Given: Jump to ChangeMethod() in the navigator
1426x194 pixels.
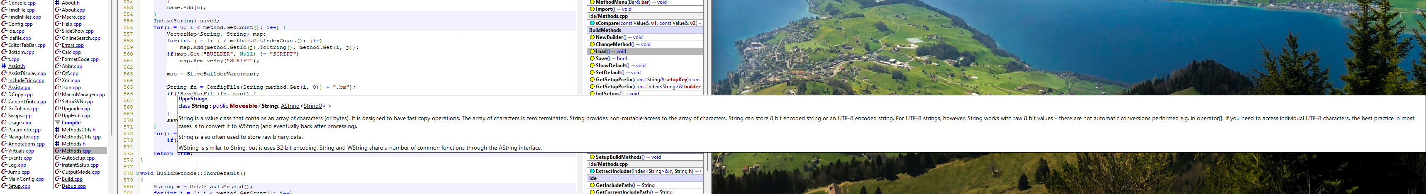Looking at the screenshot, I should (614, 44).
